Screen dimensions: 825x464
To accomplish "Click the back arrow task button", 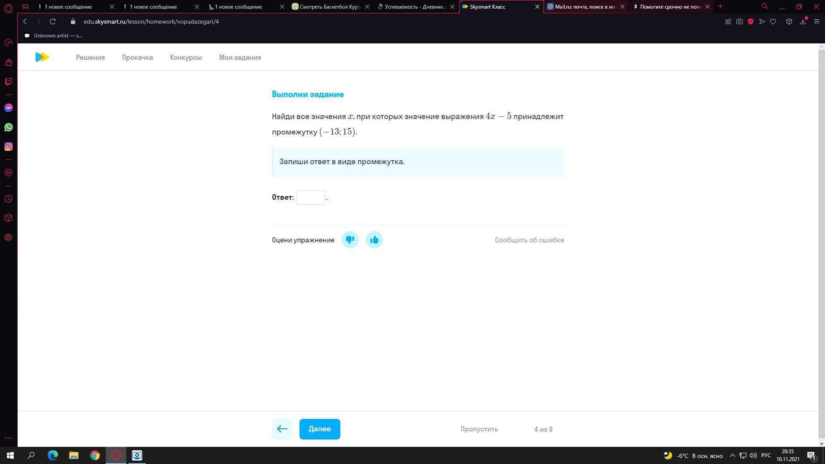I will (x=282, y=429).
